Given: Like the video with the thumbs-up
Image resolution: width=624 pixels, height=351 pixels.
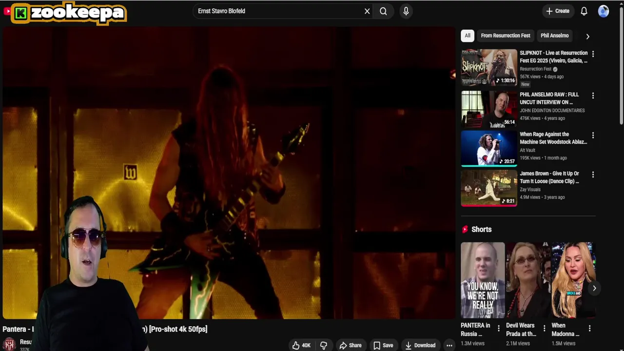Looking at the screenshot, I should click(302, 345).
